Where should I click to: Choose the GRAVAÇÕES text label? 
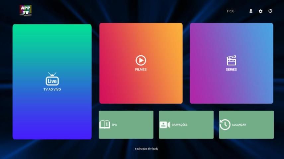point(179,125)
